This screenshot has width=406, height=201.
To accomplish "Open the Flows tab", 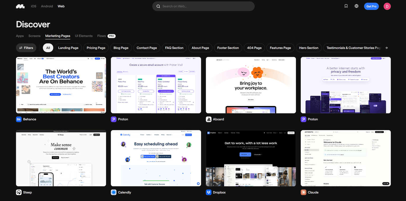I will pos(101,36).
